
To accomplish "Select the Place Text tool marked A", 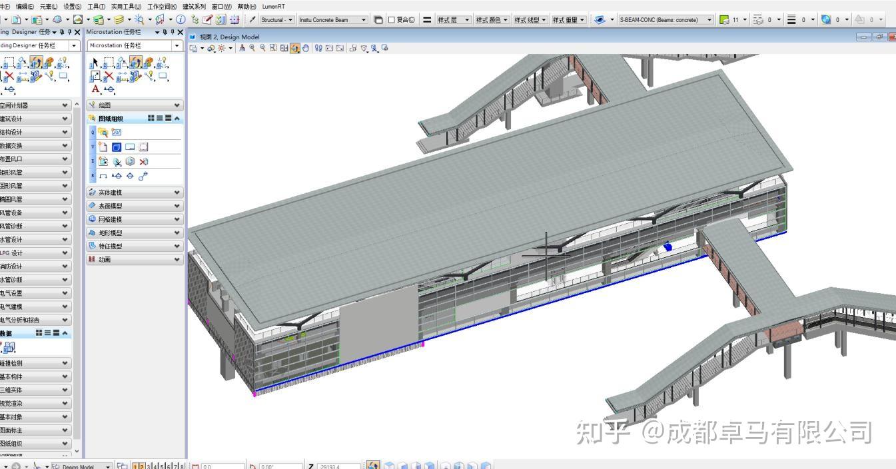I will (95, 88).
